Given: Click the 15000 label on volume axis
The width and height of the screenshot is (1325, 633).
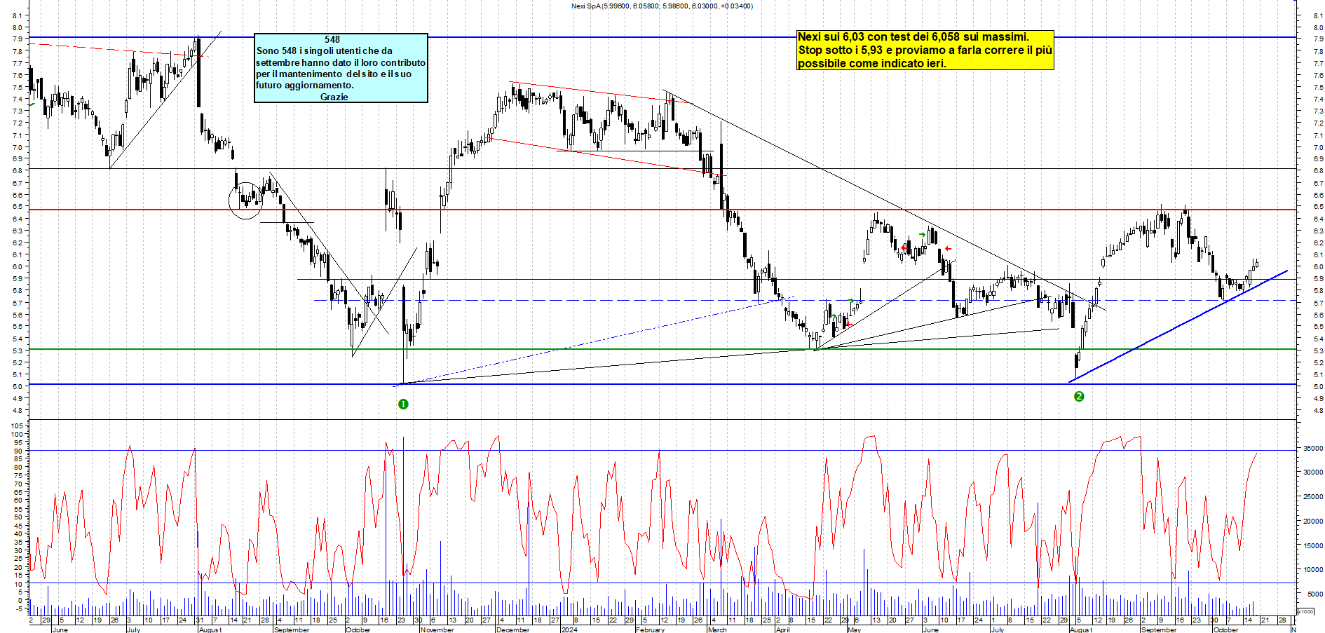Looking at the screenshot, I should coord(1313,545).
